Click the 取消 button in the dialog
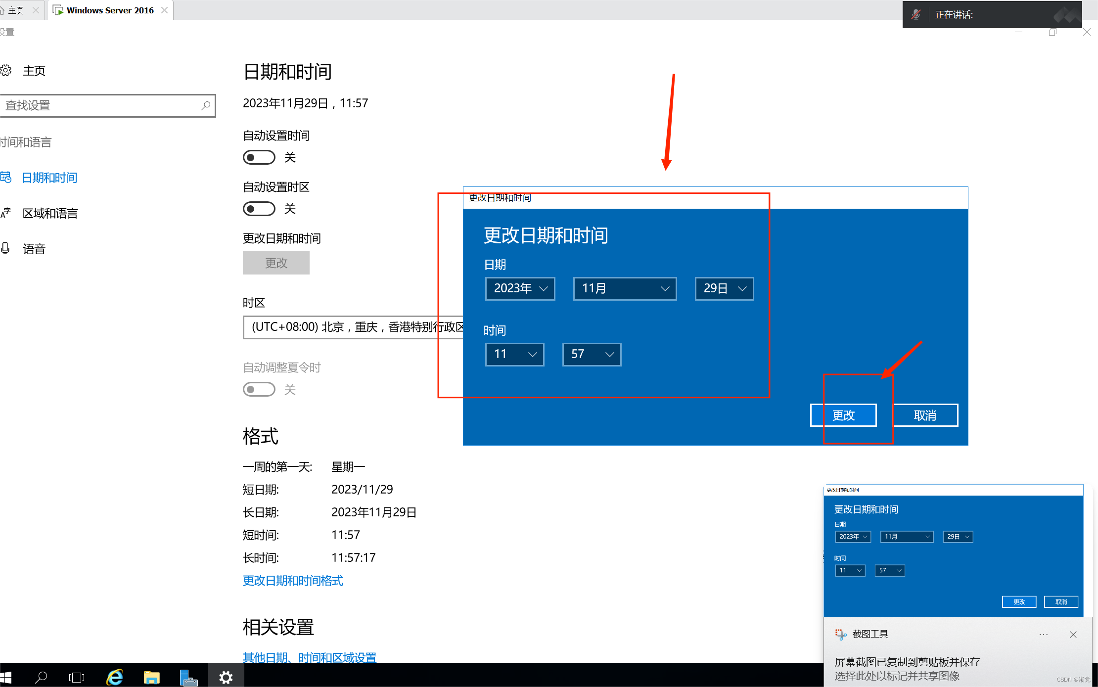 click(x=924, y=415)
